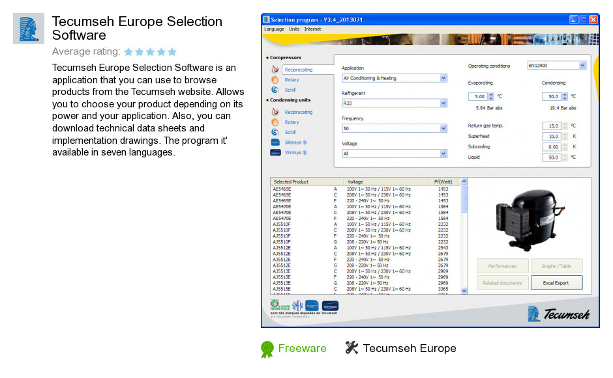Select Scroll compressor icon under Compressors

pos(275,90)
